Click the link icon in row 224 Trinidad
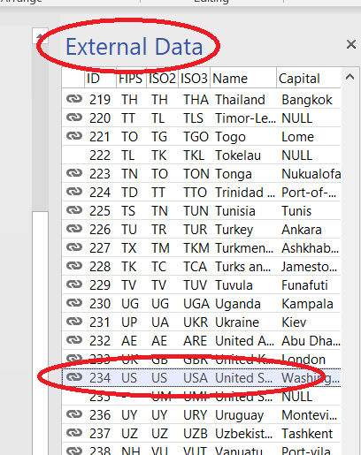361x455 pixels. [74, 192]
